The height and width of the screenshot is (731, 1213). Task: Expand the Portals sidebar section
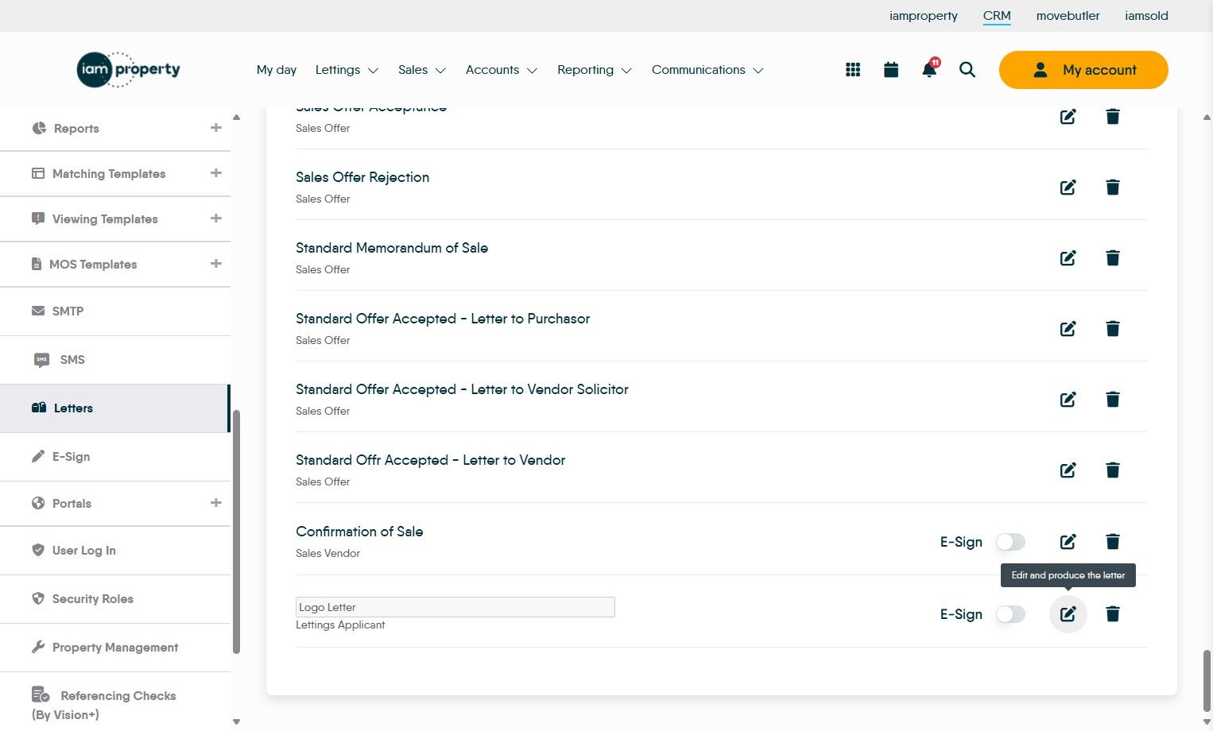click(215, 503)
